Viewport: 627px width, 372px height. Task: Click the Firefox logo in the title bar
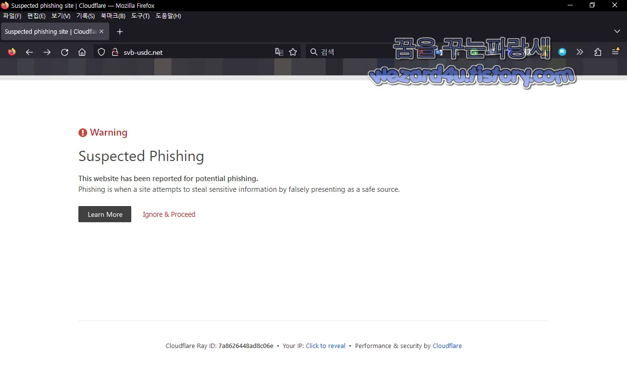pos(5,5)
